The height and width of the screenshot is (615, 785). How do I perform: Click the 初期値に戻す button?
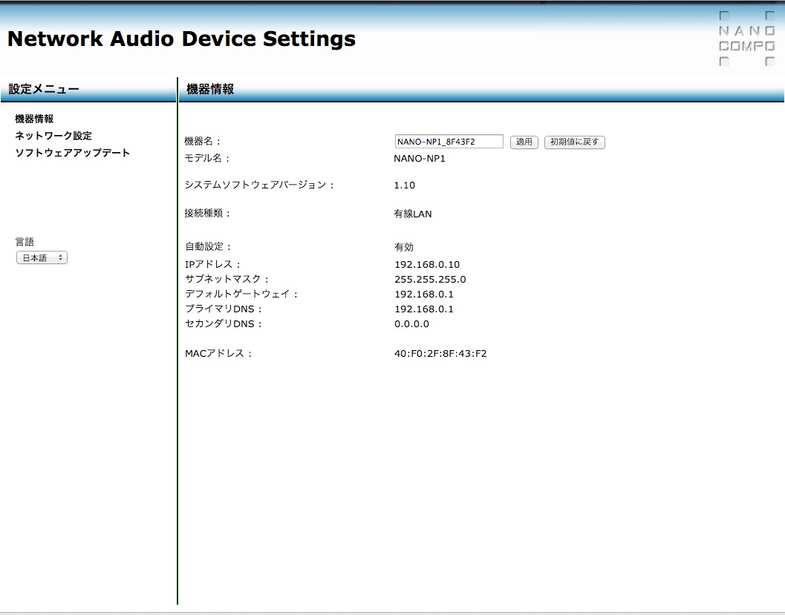click(x=574, y=142)
